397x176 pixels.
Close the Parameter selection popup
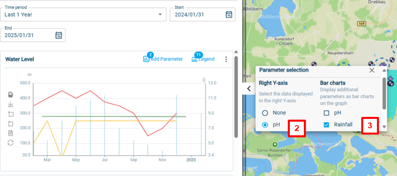(x=372, y=70)
